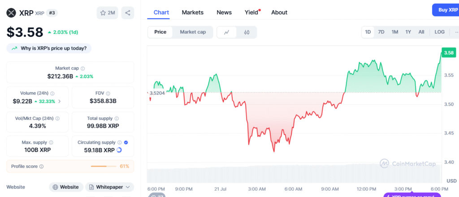Screen dimensions: 459x197
Task: Switch to candlestick chart icon
Action: point(247,32)
